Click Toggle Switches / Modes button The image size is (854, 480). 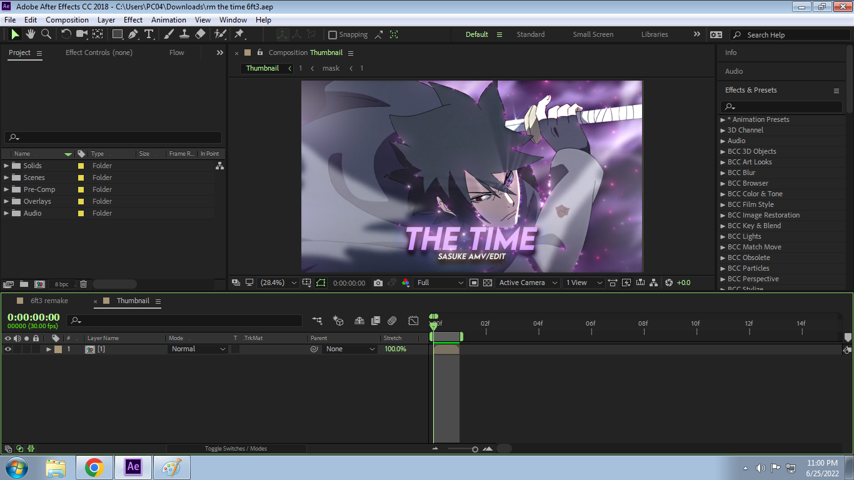236,449
